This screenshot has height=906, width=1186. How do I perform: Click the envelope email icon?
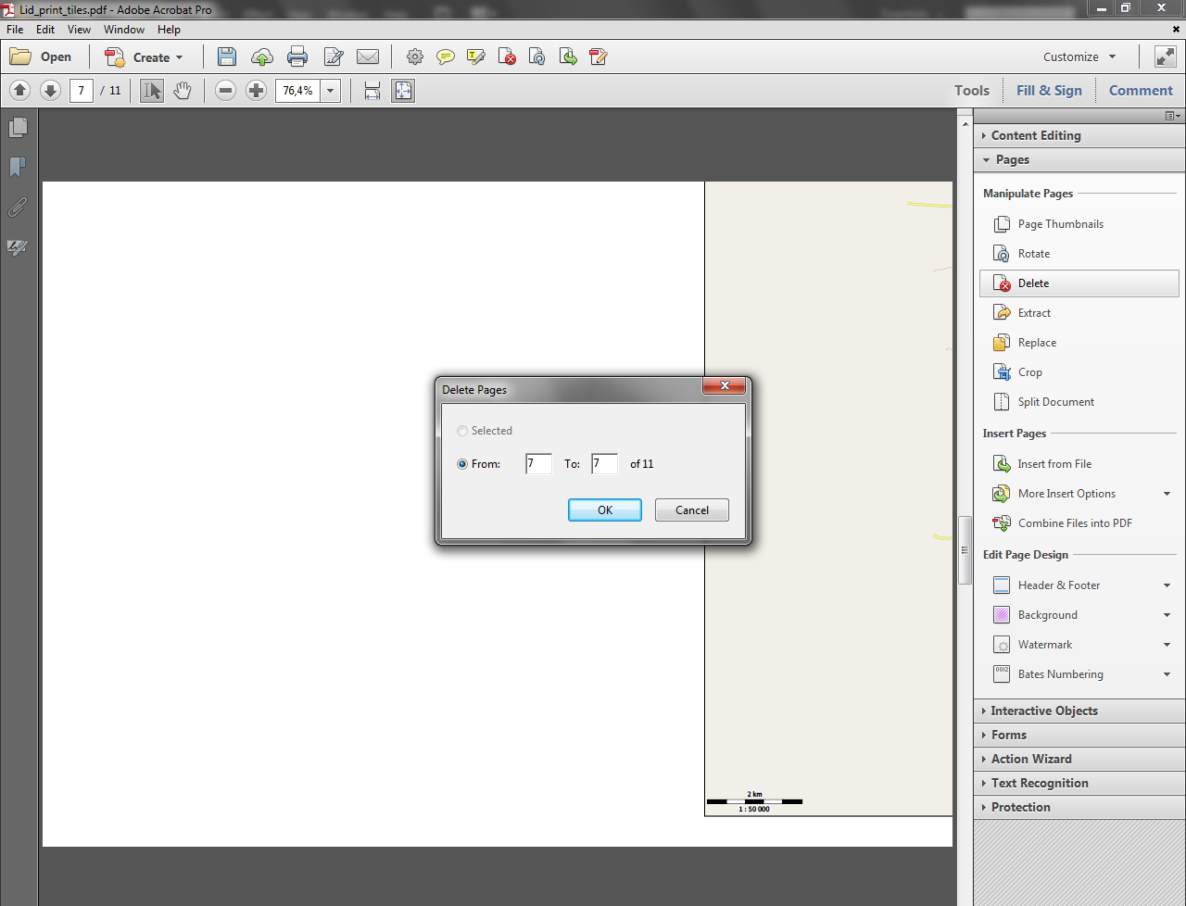point(368,57)
